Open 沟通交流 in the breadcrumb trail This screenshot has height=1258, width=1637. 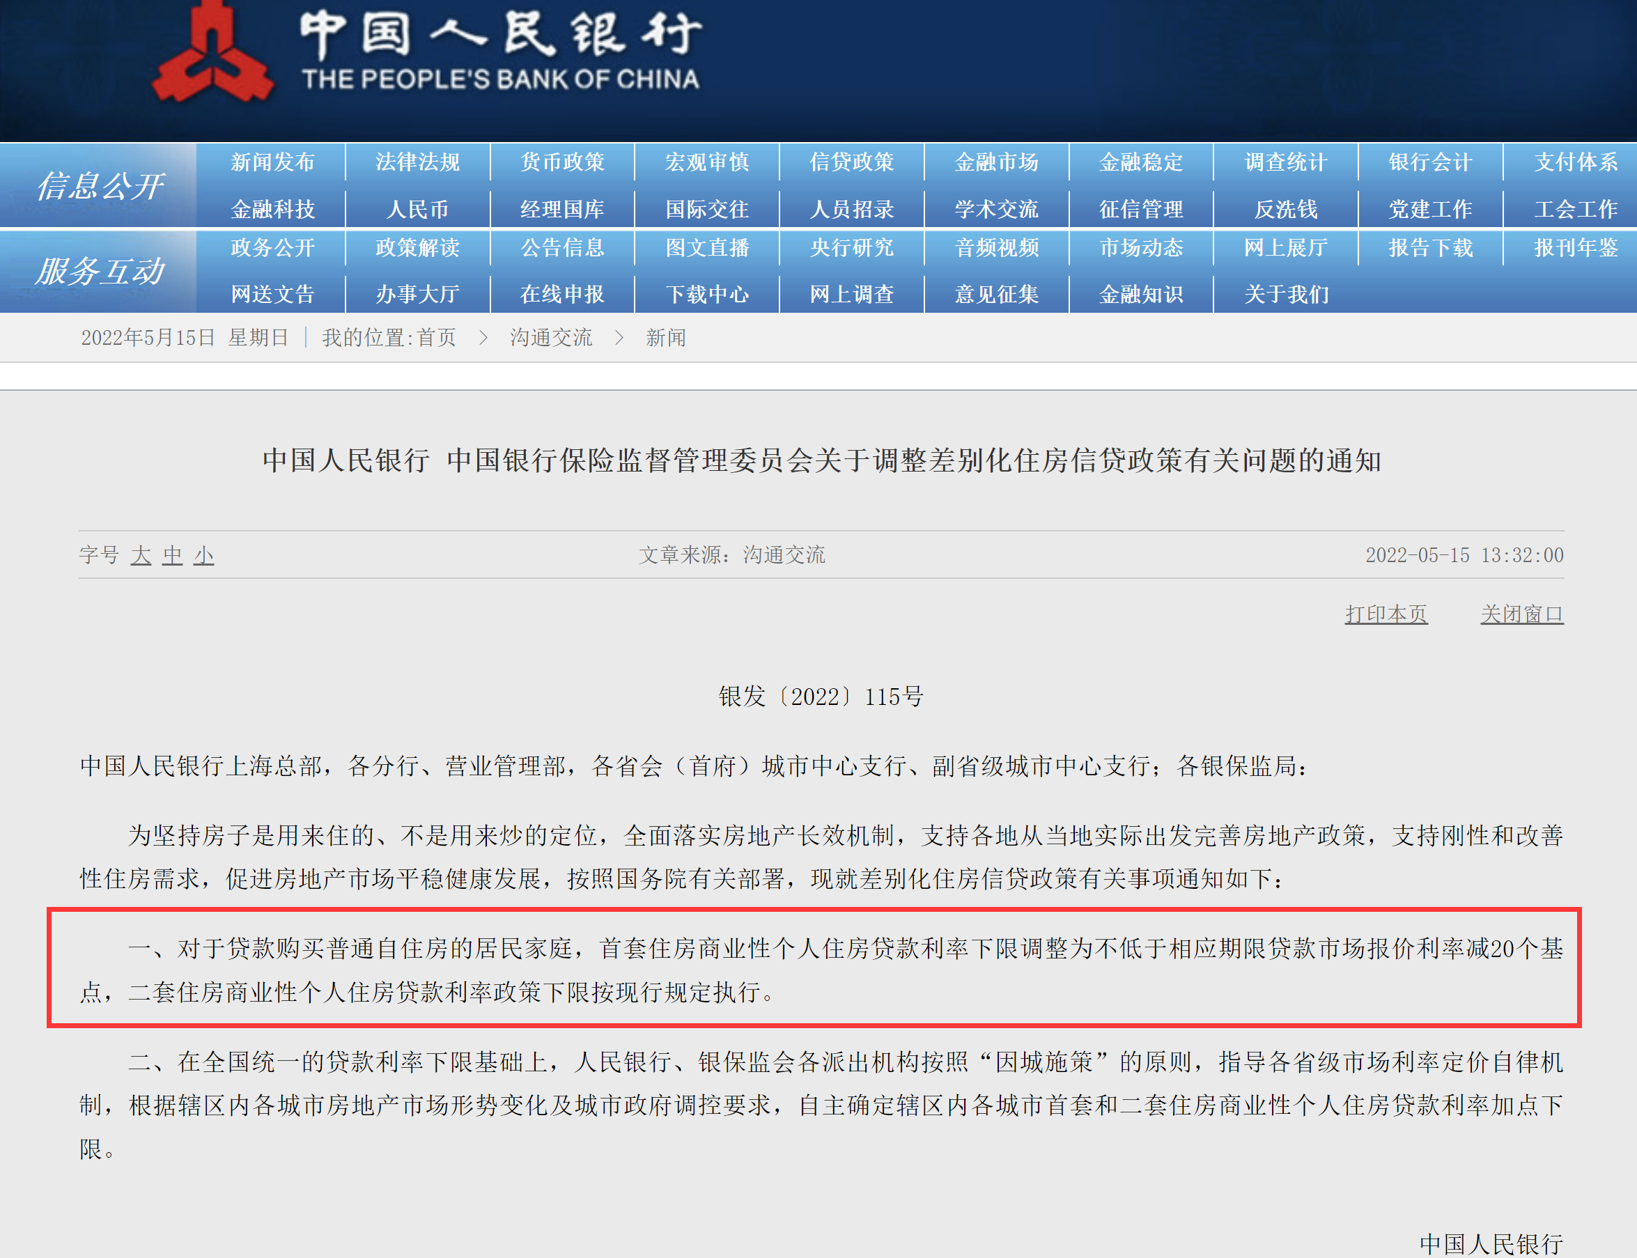550,338
